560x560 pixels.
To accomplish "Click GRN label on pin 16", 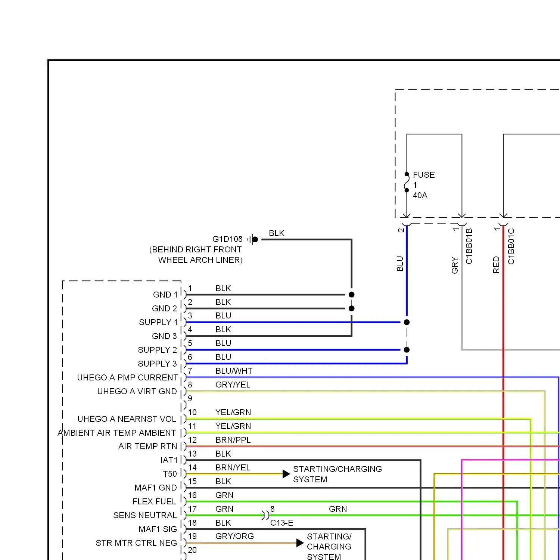I will (224, 495).
